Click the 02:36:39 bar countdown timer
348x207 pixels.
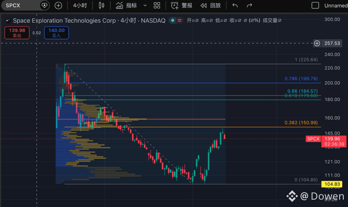pos(334,144)
